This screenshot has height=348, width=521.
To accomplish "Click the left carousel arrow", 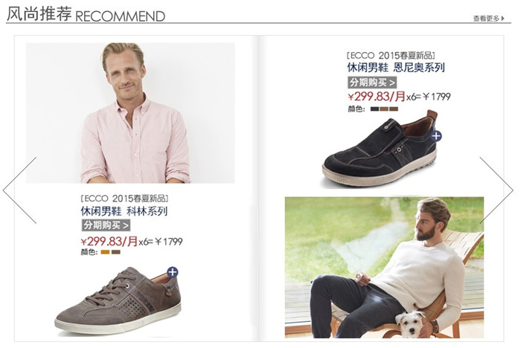I will coord(19,190).
